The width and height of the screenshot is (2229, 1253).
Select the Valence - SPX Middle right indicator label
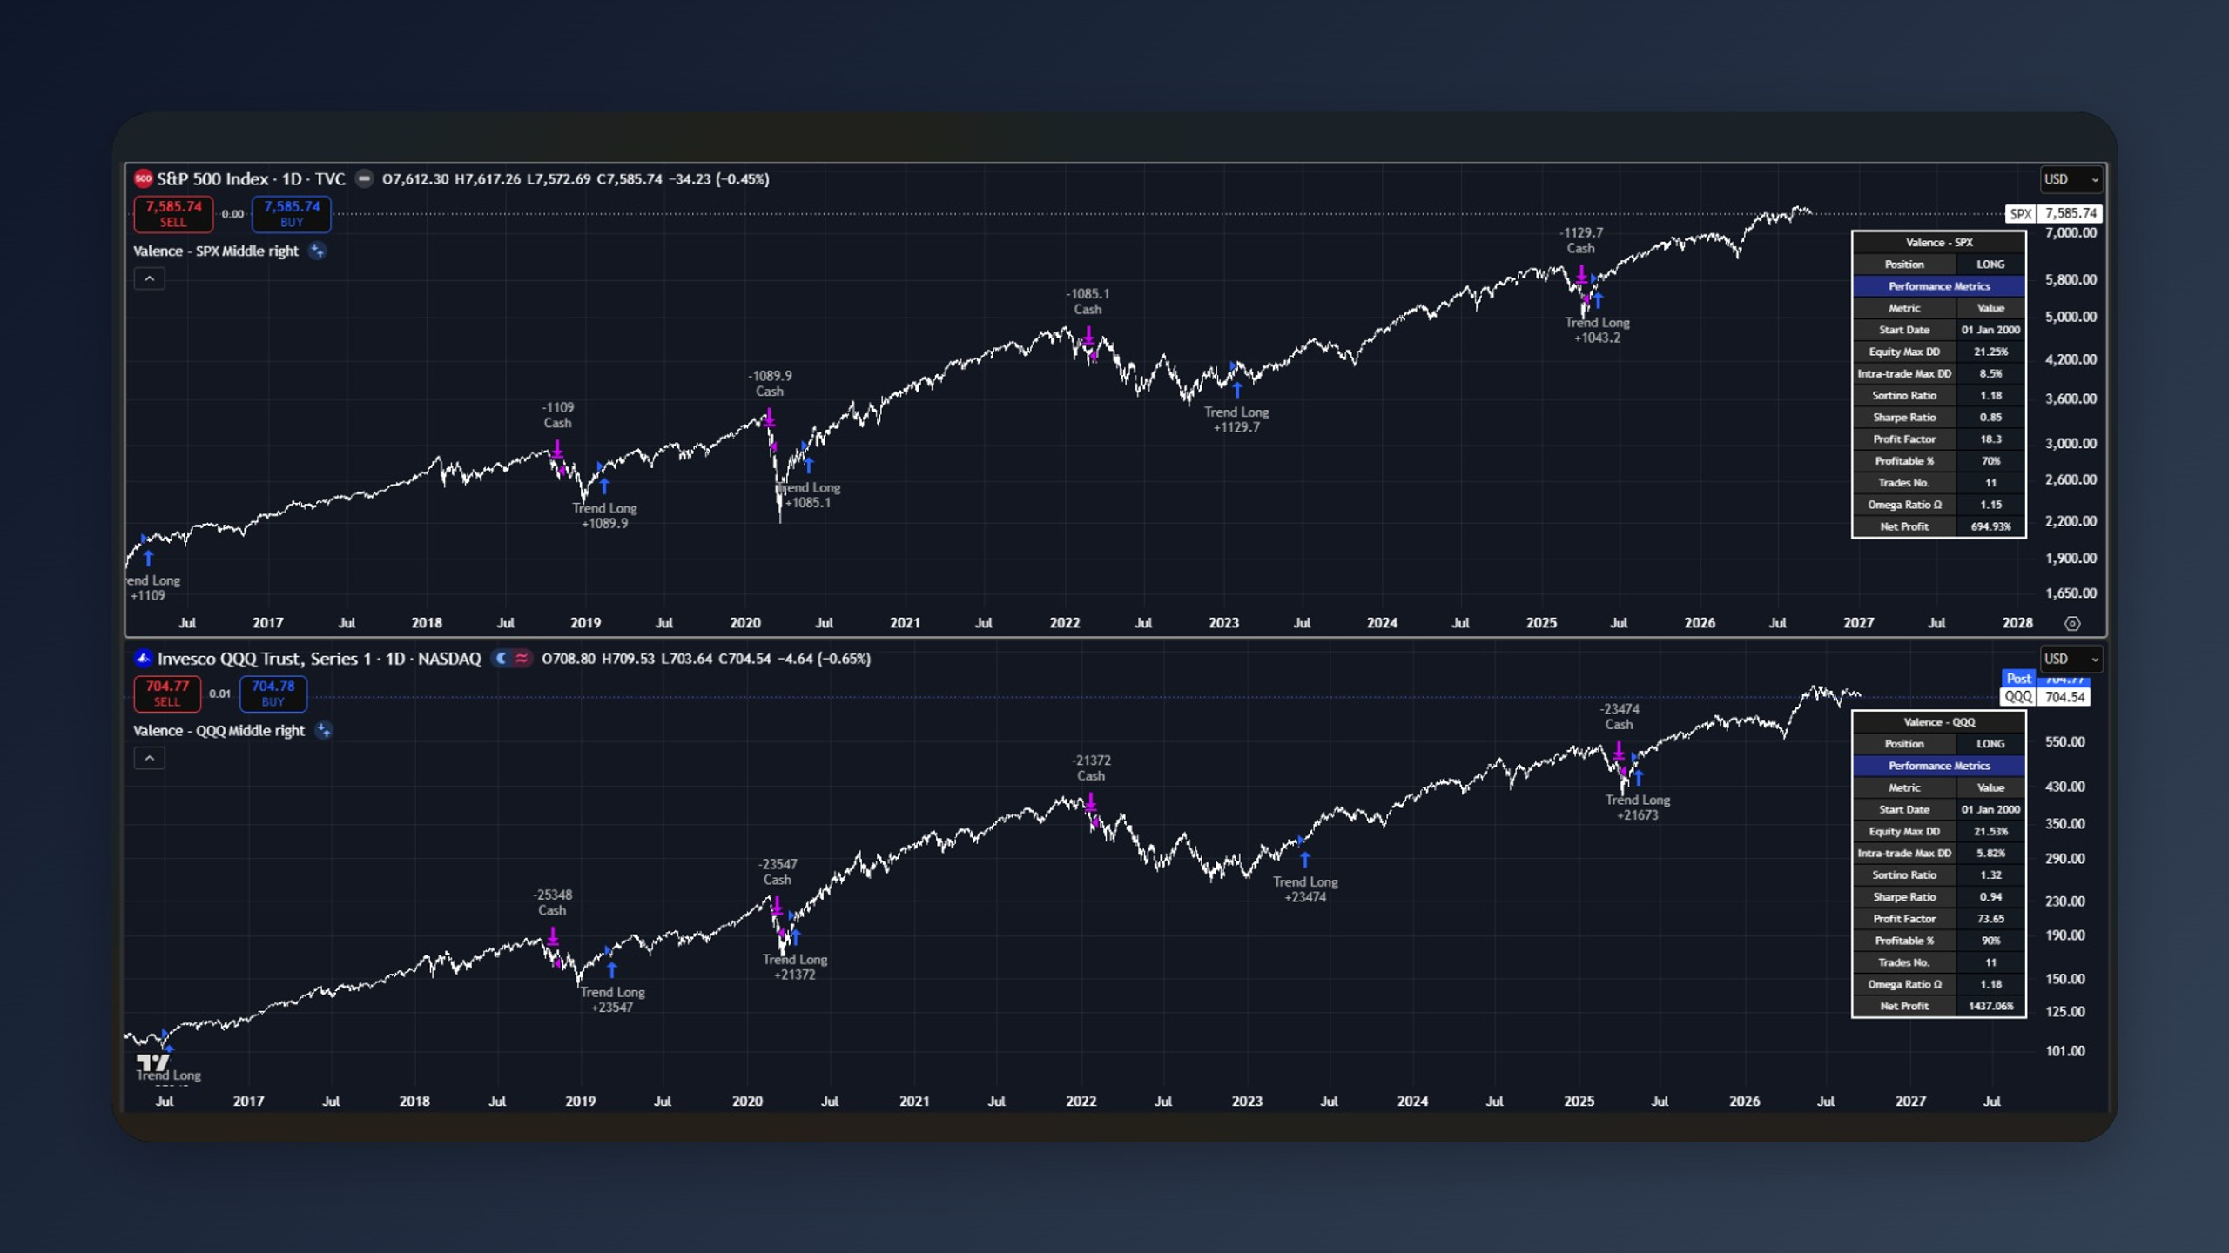(216, 251)
